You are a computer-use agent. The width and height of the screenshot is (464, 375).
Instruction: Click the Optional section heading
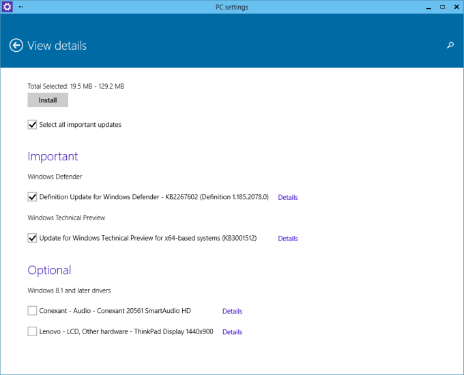[x=49, y=270]
